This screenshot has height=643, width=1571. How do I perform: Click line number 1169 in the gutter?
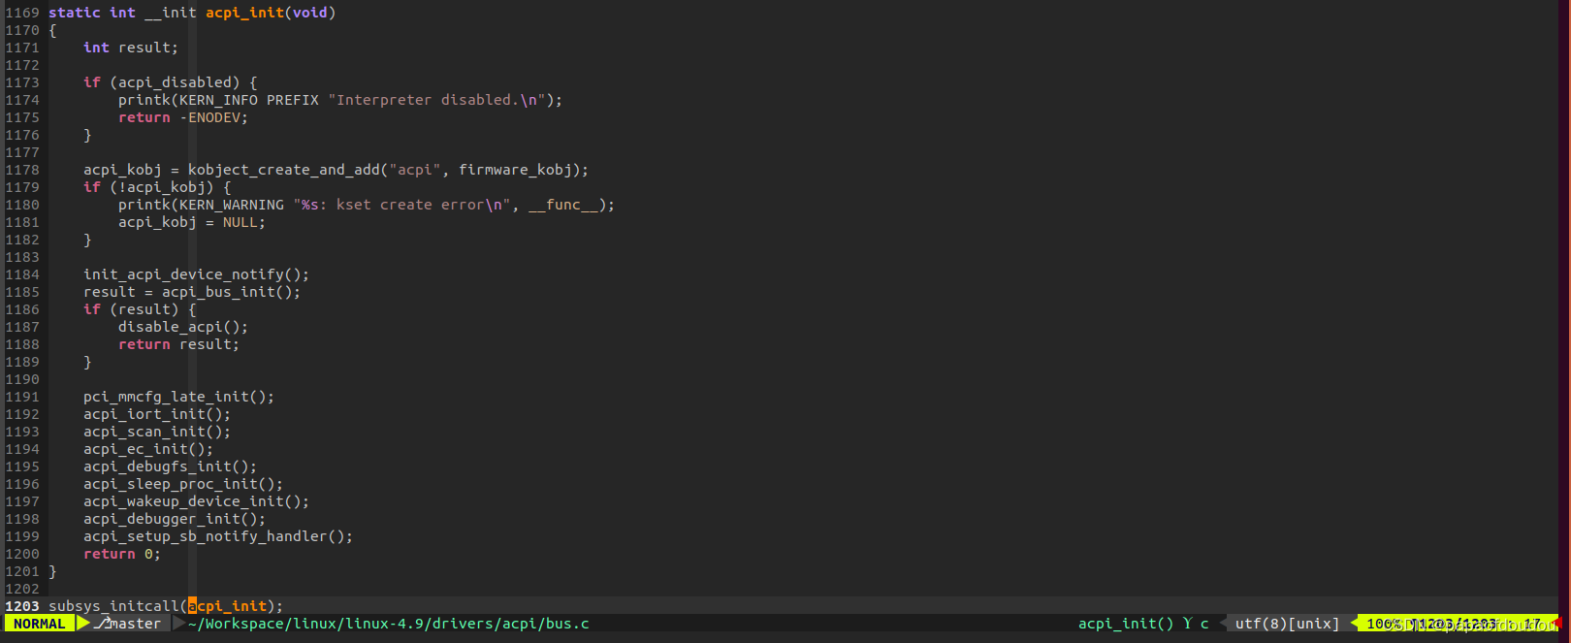(x=22, y=13)
